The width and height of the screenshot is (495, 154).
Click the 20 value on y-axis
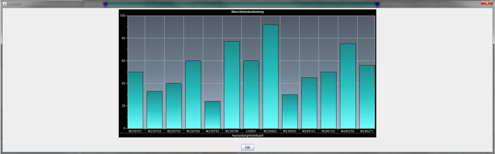(x=124, y=106)
